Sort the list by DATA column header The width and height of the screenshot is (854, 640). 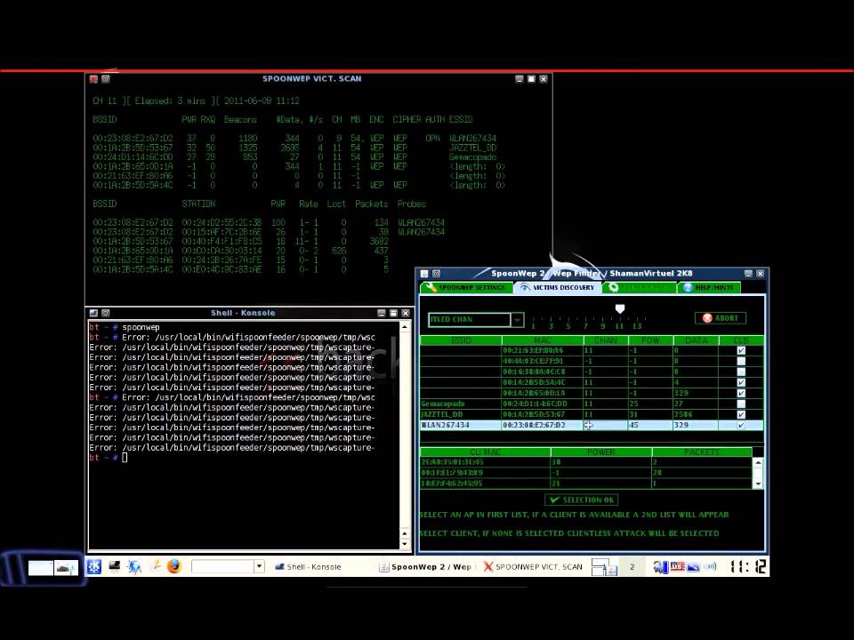tap(696, 340)
